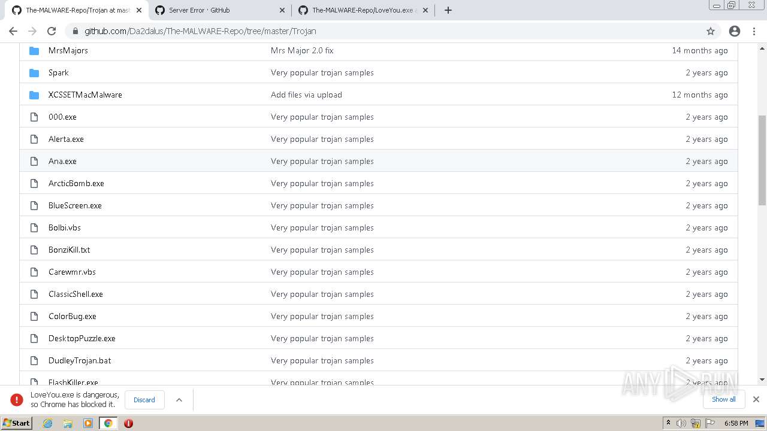Open the Chrome profile avatar menu

(x=735, y=31)
